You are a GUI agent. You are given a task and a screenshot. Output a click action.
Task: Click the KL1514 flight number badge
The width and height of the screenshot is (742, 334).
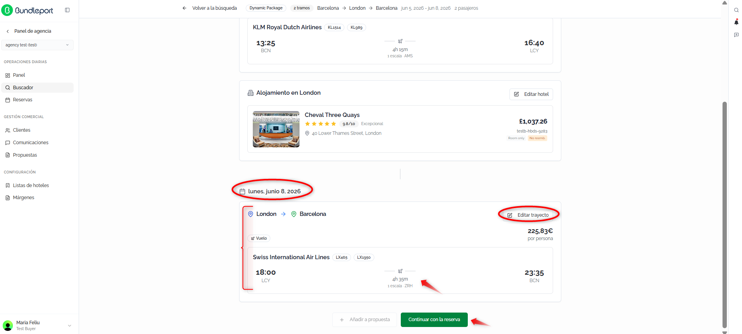point(334,28)
